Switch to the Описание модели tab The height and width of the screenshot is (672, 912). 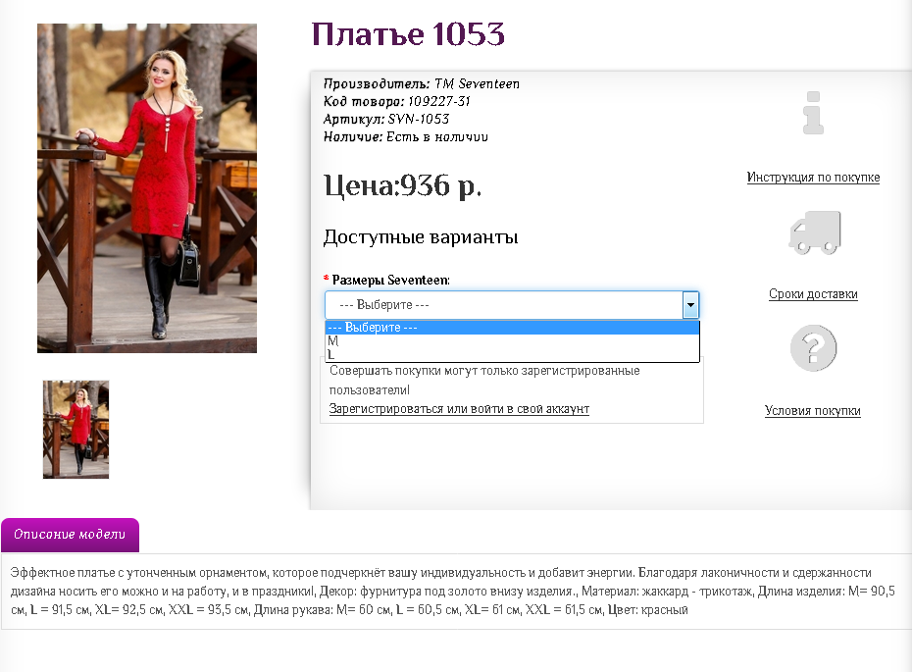[x=70, y=535]
